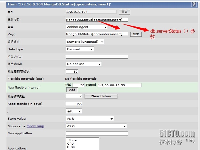200x150 pixels.
Task: Click the Clear history button
Action: coord(101,96)
